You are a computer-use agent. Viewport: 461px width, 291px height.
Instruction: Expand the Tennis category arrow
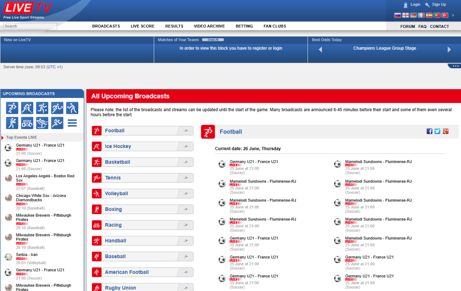click(x=185, y=178)
